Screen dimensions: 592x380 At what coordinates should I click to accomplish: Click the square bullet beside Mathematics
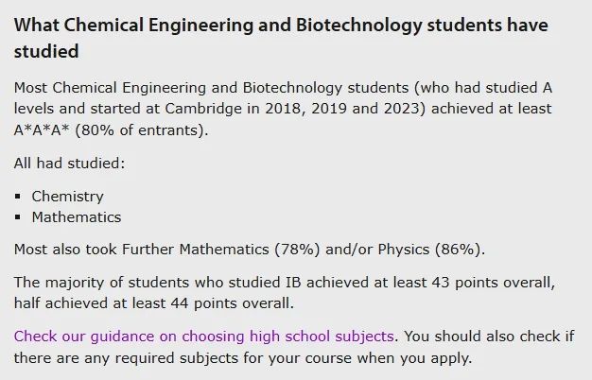coord(18,217)
